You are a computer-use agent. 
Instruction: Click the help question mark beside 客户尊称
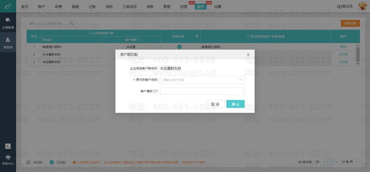pos(155,91)
